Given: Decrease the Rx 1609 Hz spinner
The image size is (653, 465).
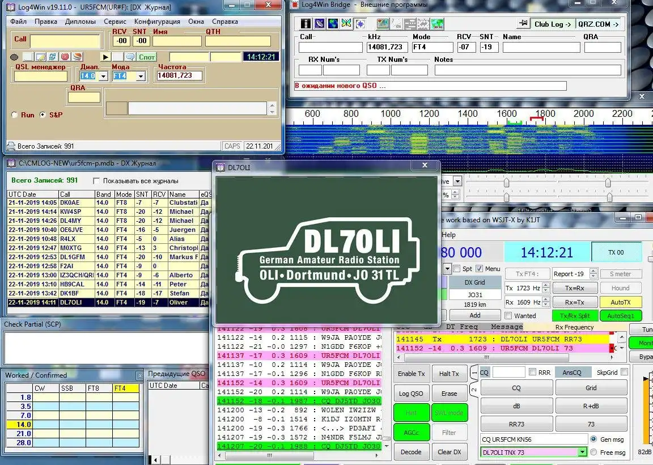Looking at the screenshot, I should pos(546,305).
